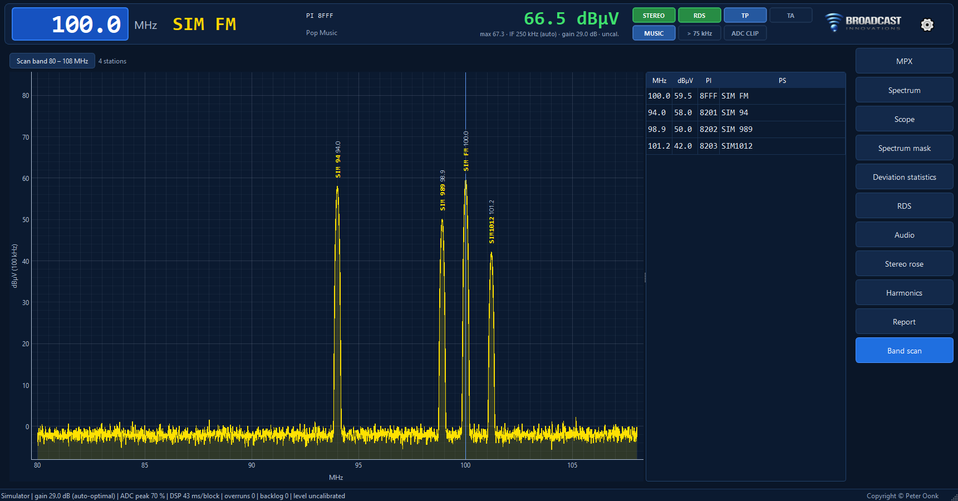Toggle the STEREO indicator
958x501 pixels.
pyautogui.click(x=654, y=16)
